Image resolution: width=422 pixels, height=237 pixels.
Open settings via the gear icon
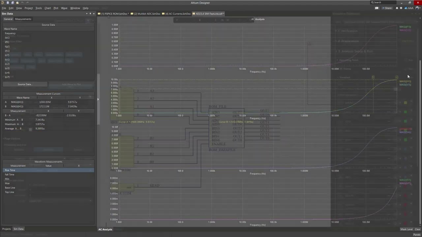401,8
